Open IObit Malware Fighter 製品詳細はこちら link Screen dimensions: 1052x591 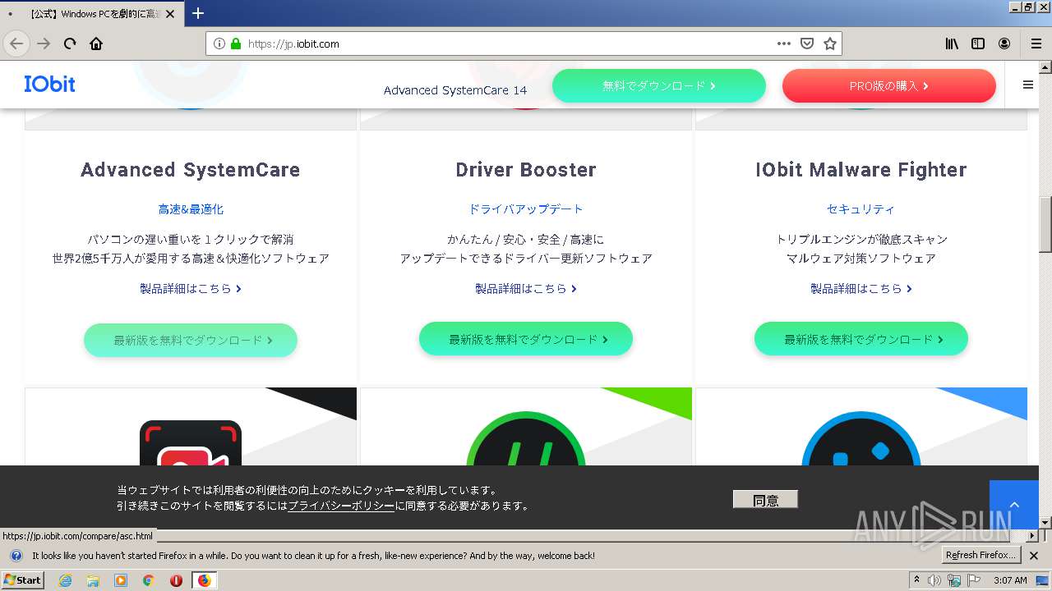[x=861, y=288]
